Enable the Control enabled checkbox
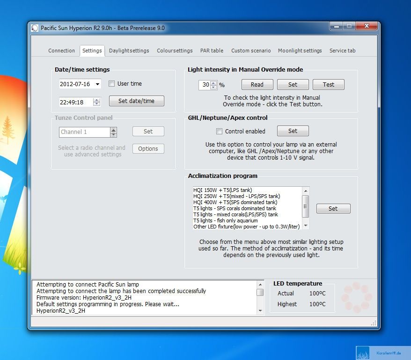Viewport: 411px width, 360px height. (x=219, y=132)
